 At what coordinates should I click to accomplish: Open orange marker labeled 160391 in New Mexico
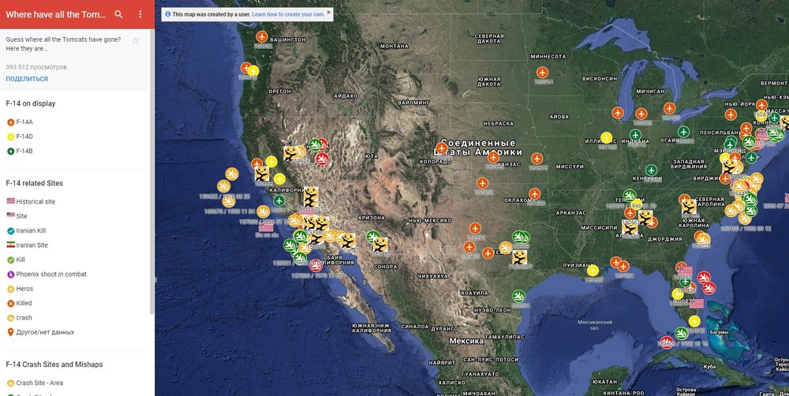[x=475, y=229]
